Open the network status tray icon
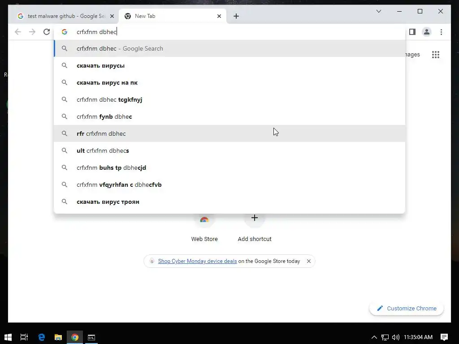This screenshot has width=459, height=344. tap(385, 337)
